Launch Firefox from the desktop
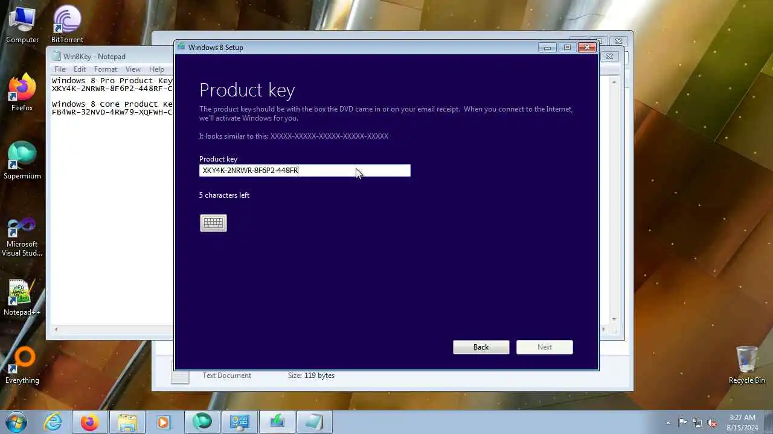773x434 pixels. click(22, 93)
